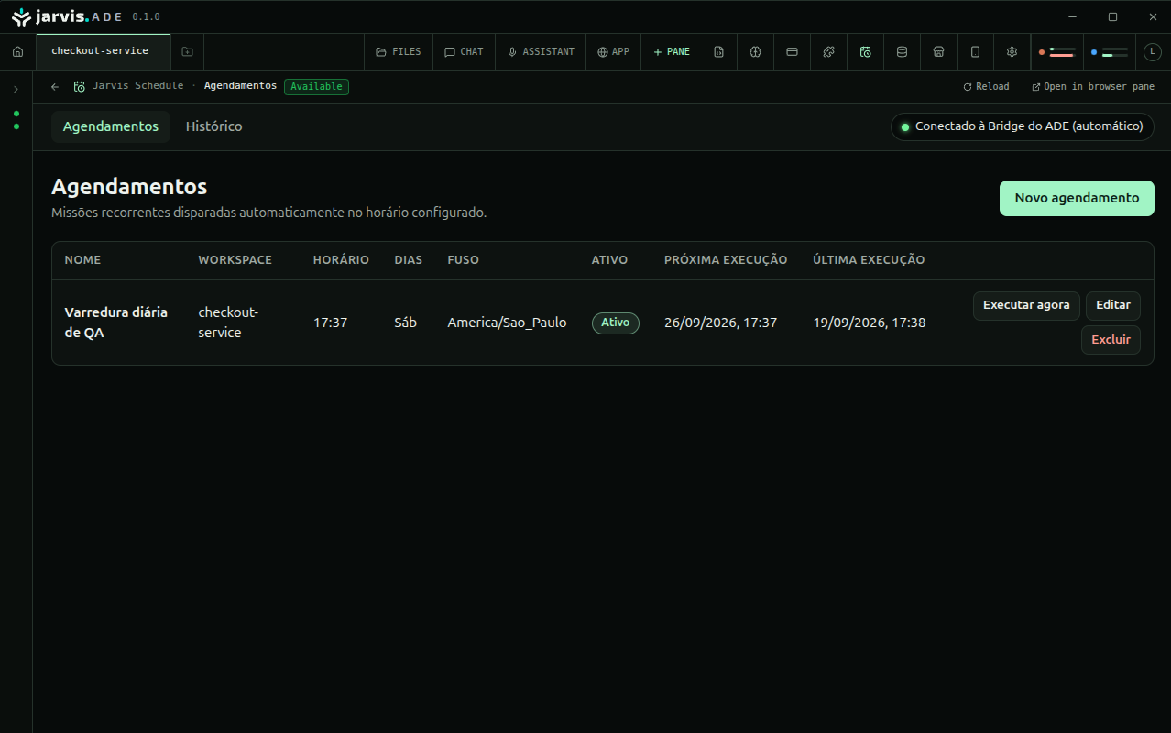Open the store marketplace icon

(x=938, y=52)
